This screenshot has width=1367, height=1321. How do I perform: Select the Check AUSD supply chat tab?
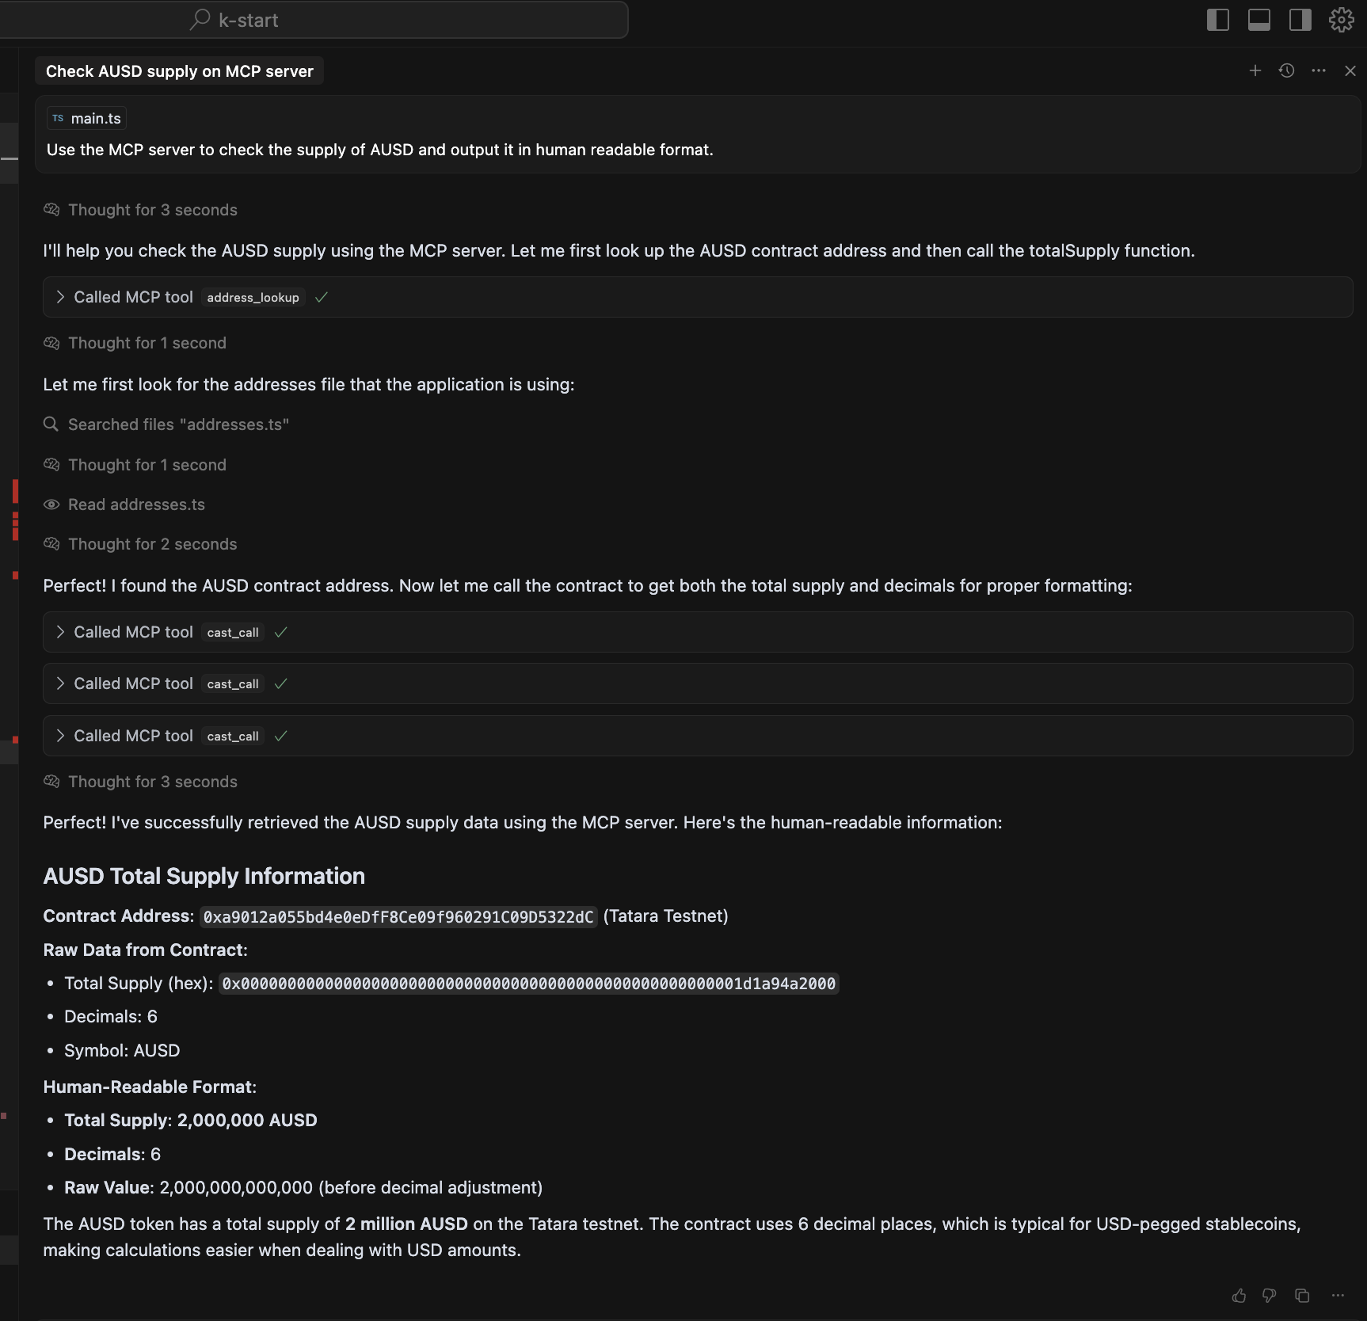pyautogui.click(x=179, y=71)
